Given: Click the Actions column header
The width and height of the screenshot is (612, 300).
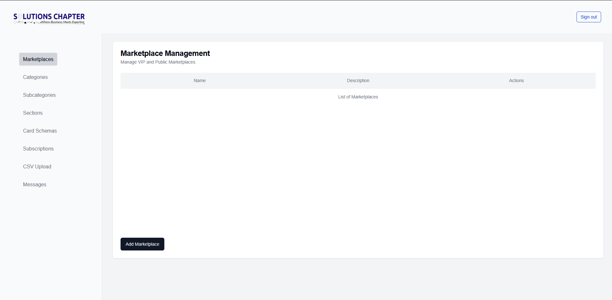Looking at the screenshot, I should [x=516, y=81].
